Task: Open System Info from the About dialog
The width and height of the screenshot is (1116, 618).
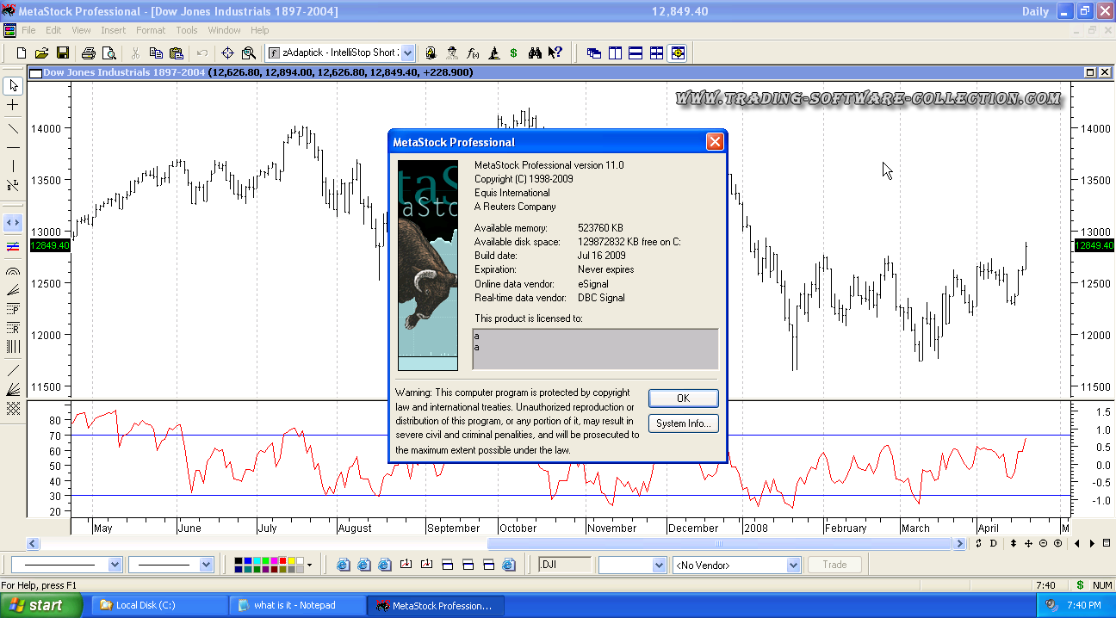Action: click(683, 423)
